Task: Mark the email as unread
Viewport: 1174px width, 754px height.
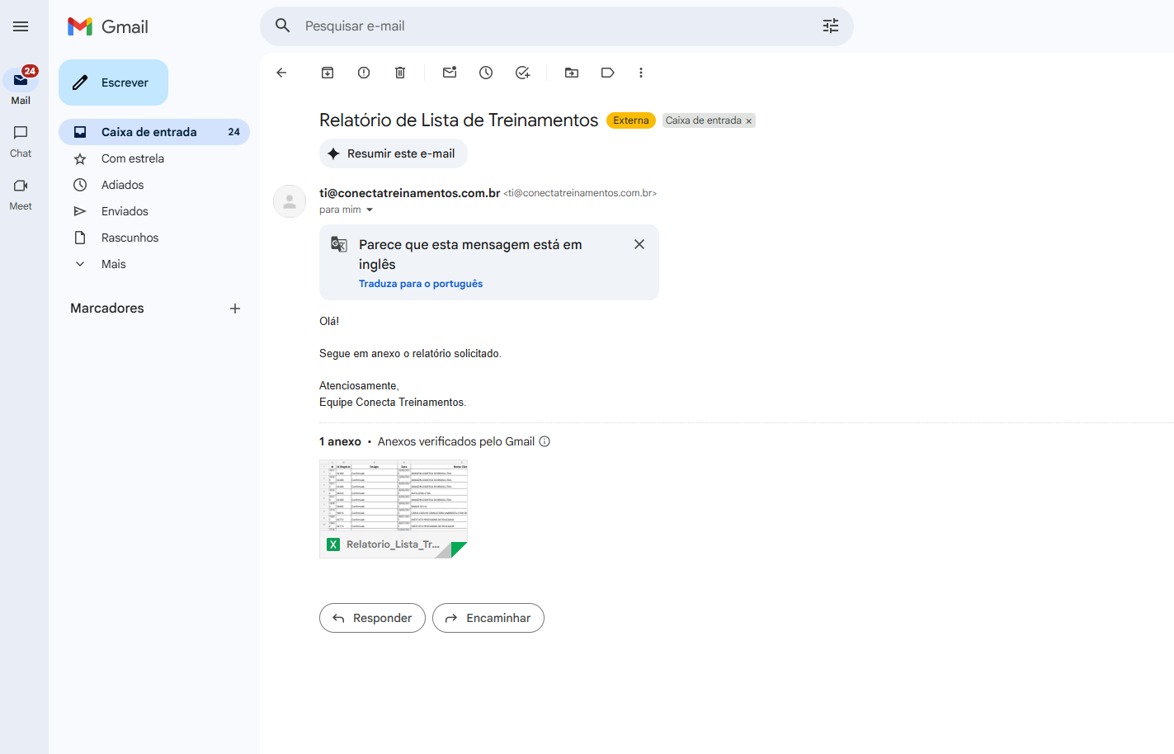Action: (450, 73)
